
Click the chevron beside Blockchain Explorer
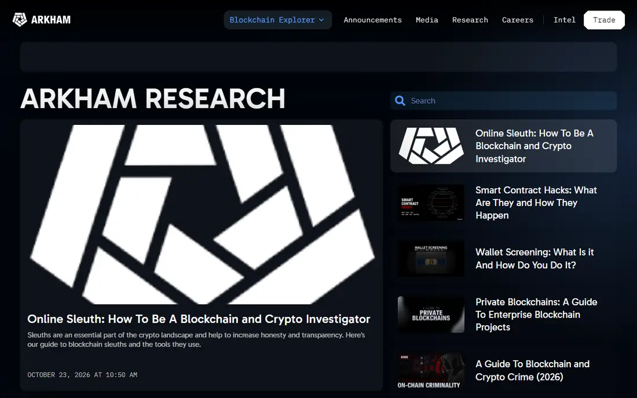tap(321, 20)
